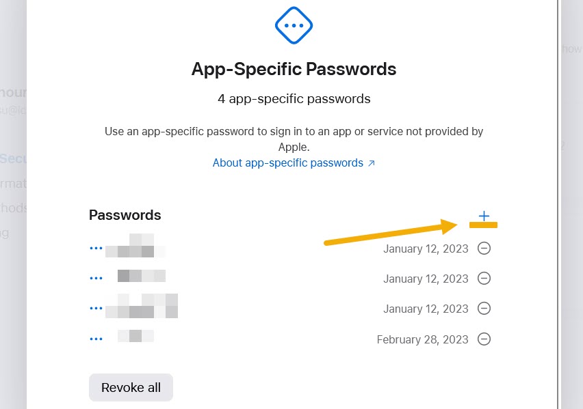
Task: Click the Revoke all button
Action: pyautogui.click(x=131, y=387)
